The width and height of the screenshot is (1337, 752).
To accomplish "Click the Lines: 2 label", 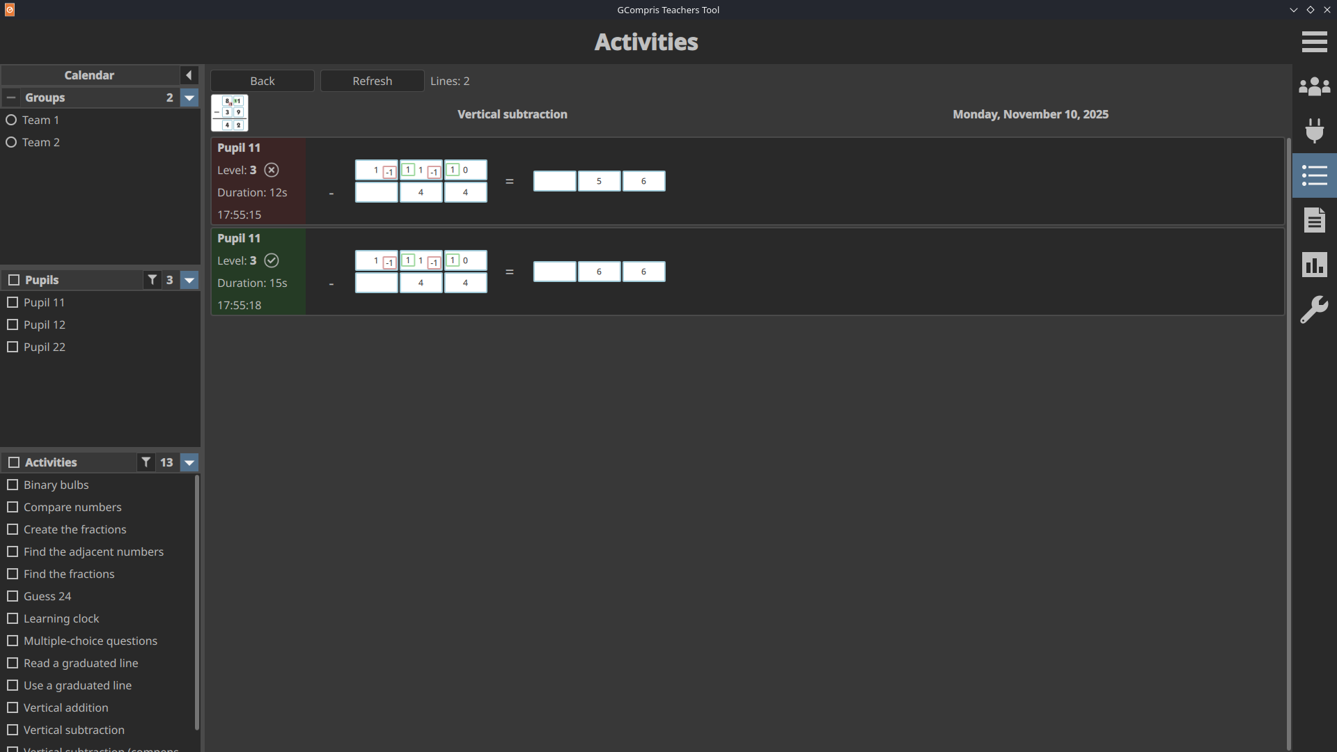I will pyautogui.click(x=450, y=81).
